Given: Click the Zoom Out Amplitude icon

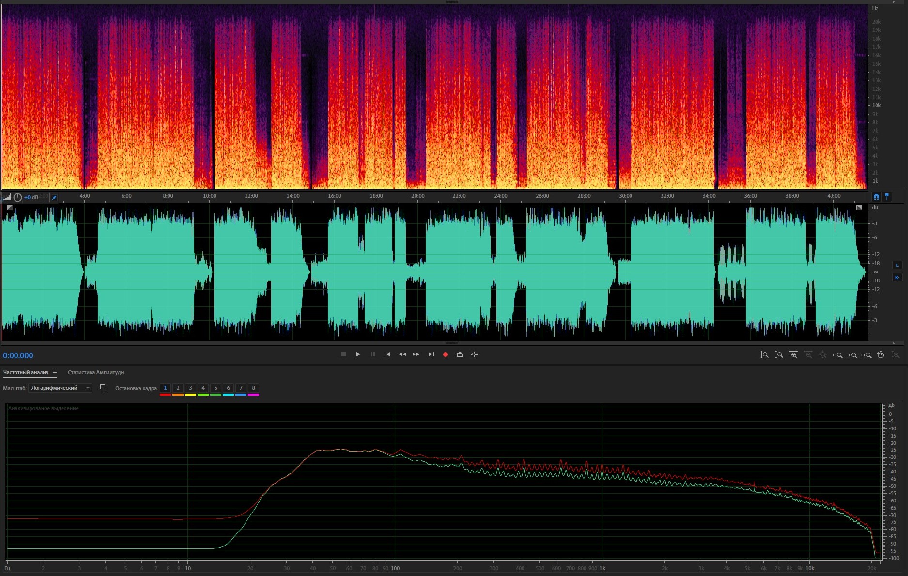Looking at the screenshot, I should pos(779,355).
